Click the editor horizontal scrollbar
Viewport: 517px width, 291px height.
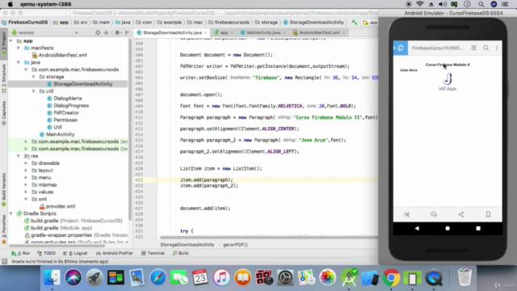pyautogui.click(x=269, y=238)
